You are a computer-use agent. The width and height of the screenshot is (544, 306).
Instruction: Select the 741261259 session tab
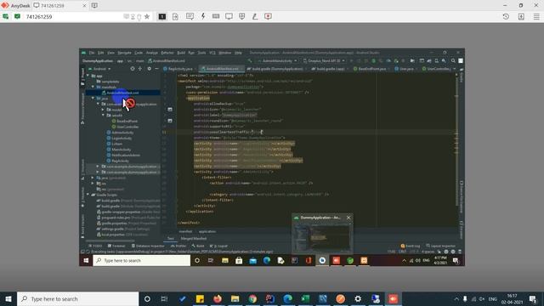click(59, 6)
